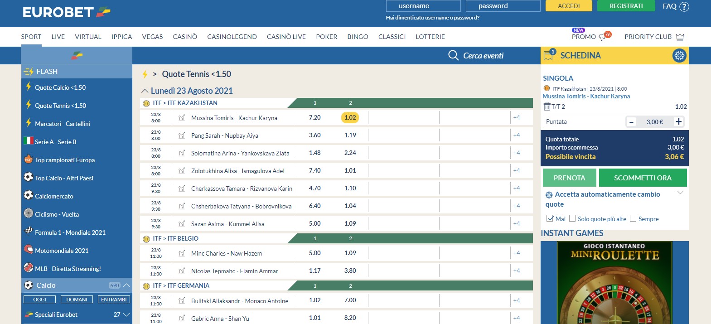Select odds 1.19 for Nupbay Aiya
Viewport: 711px width, 324px height.
click(350, 135)
